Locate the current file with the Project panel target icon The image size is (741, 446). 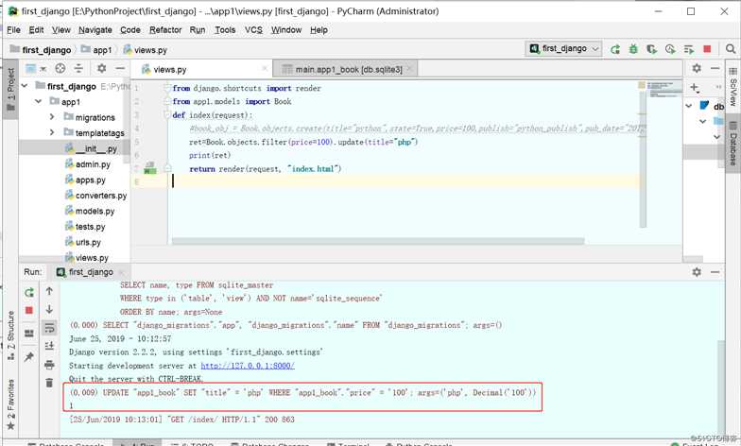tap(60, 68)
